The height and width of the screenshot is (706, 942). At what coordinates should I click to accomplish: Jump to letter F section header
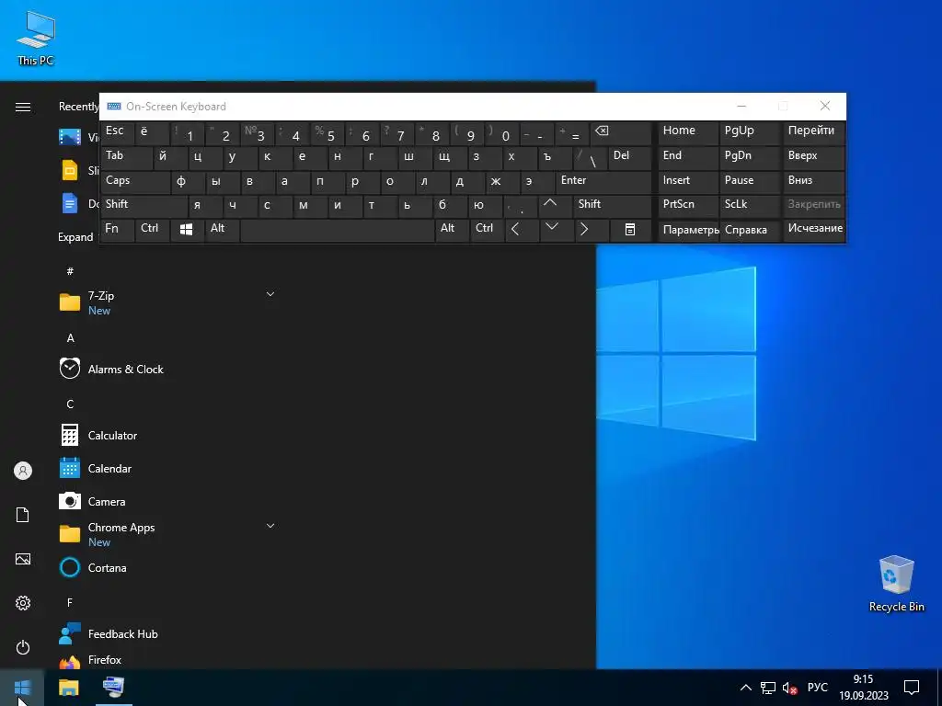[x=70, y=602]
